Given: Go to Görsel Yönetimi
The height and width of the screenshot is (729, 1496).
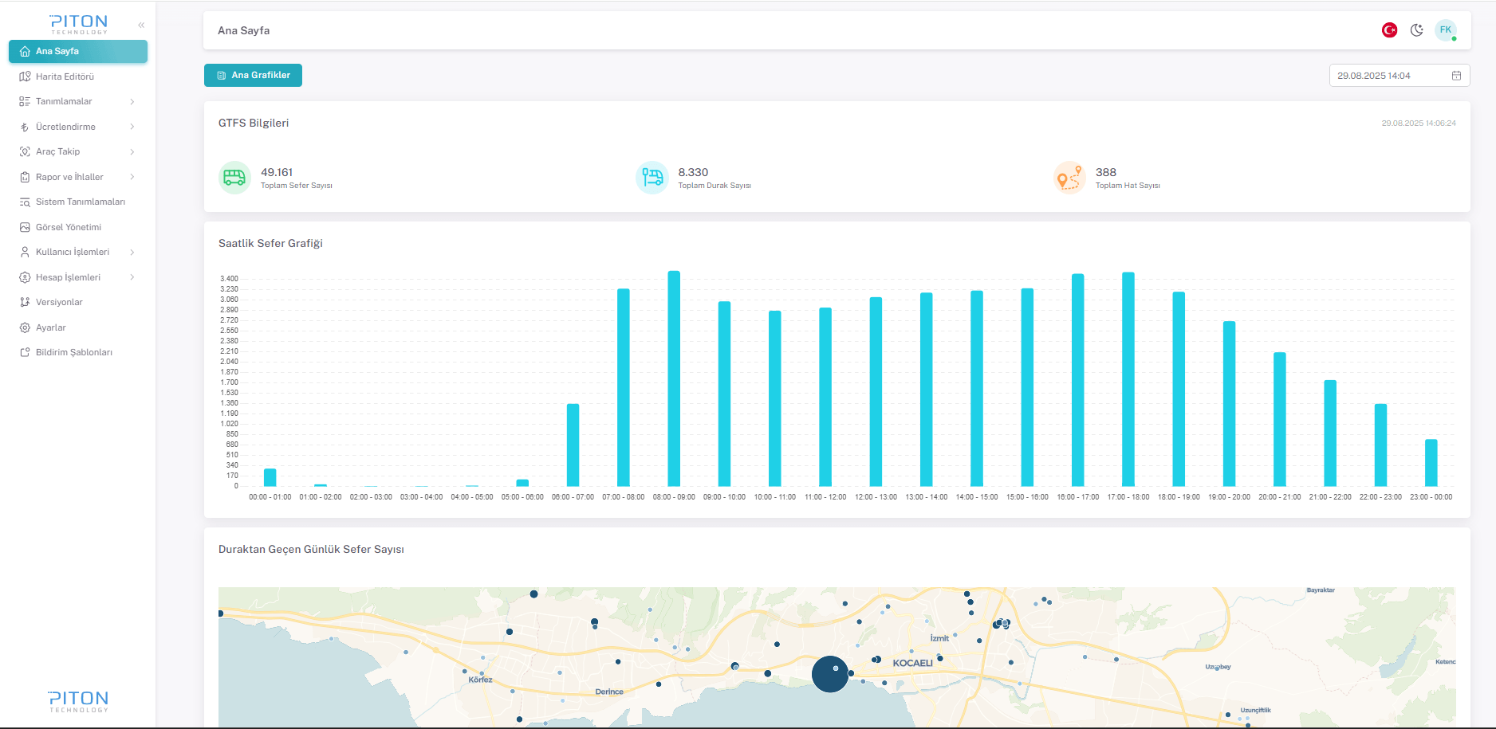Looking at the screenshot, I should (x=68, y=227).
